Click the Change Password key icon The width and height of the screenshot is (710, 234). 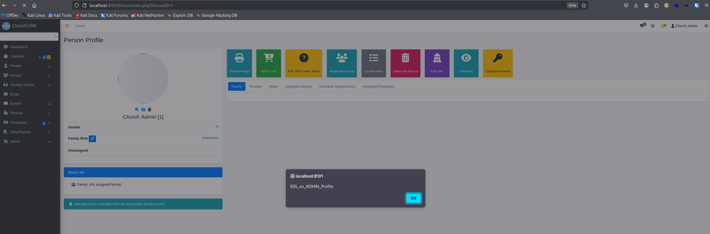pyautogui.click(x=498, y=58)
